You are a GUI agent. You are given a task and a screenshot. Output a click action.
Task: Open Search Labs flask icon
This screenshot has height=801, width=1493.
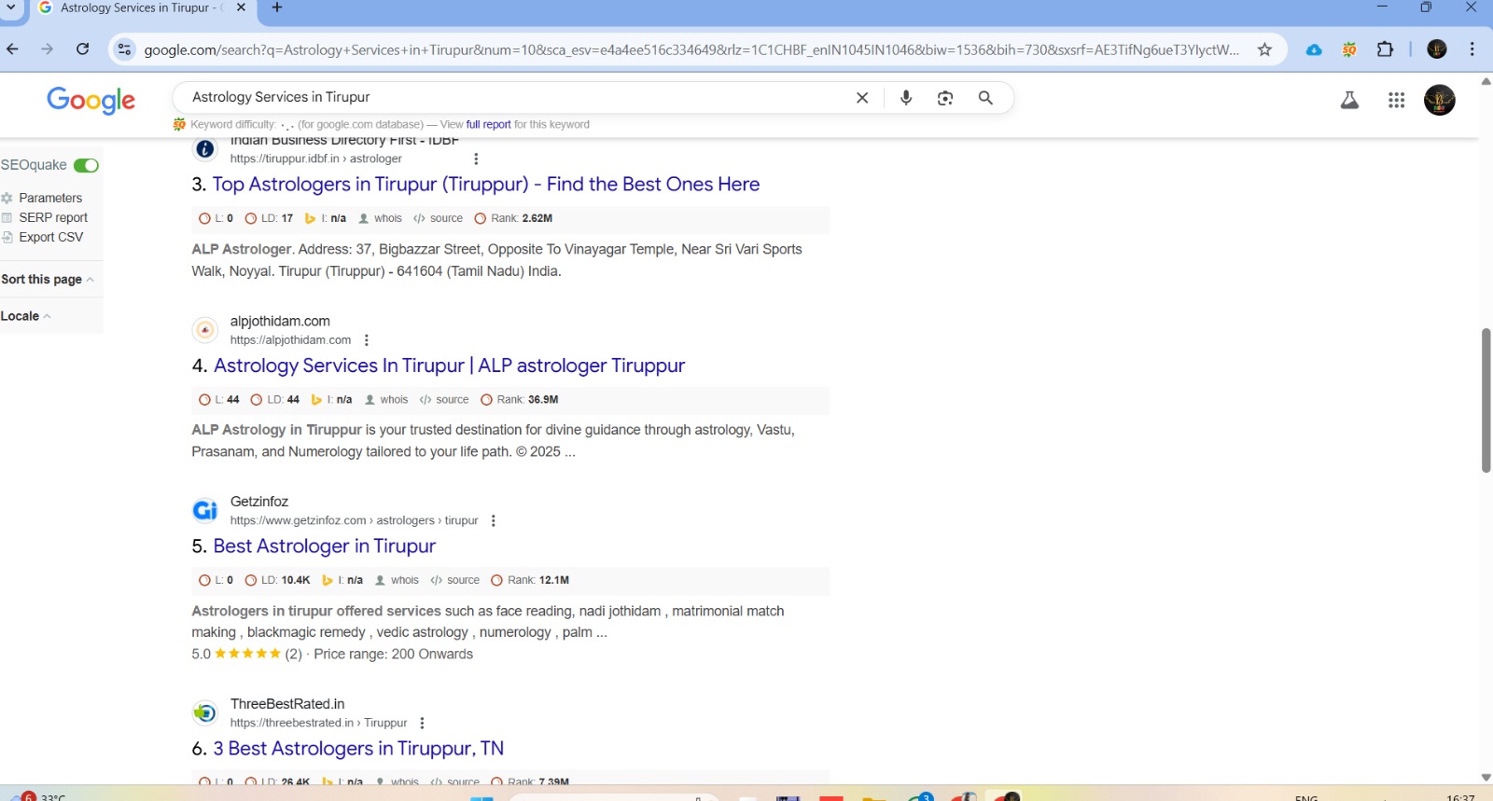coord(1349,100)
